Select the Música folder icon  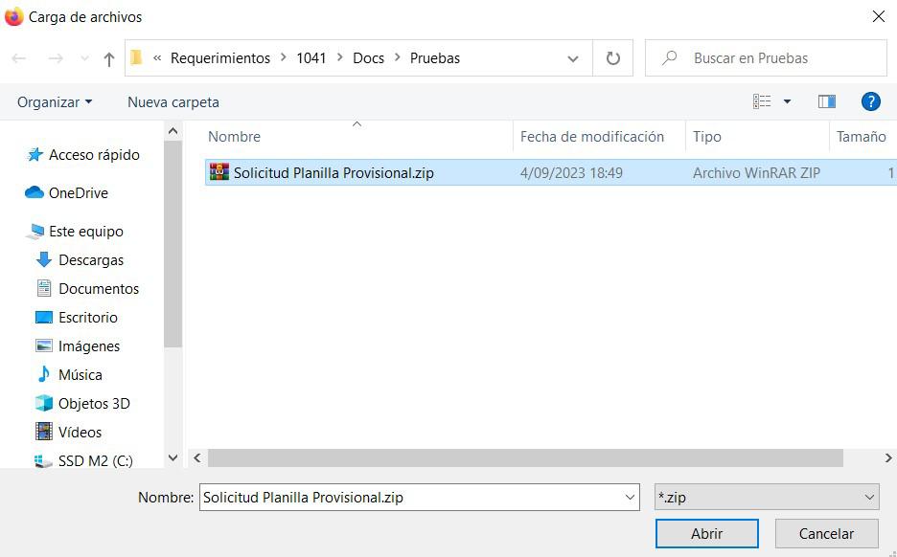pyautogui.click(x=43, y=375)
